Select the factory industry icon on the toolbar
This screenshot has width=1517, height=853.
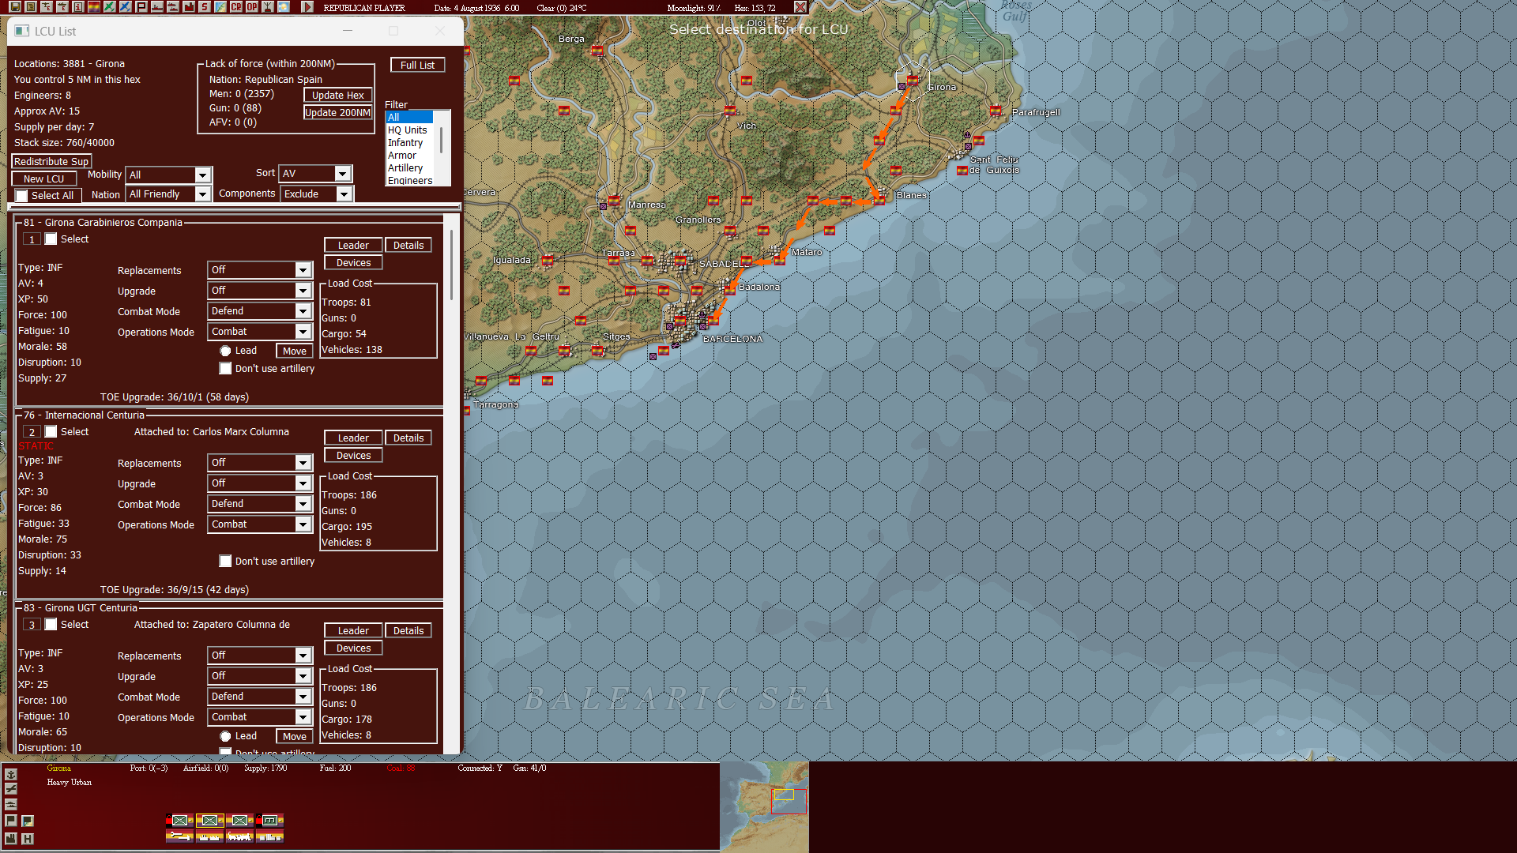coord(189,7)
